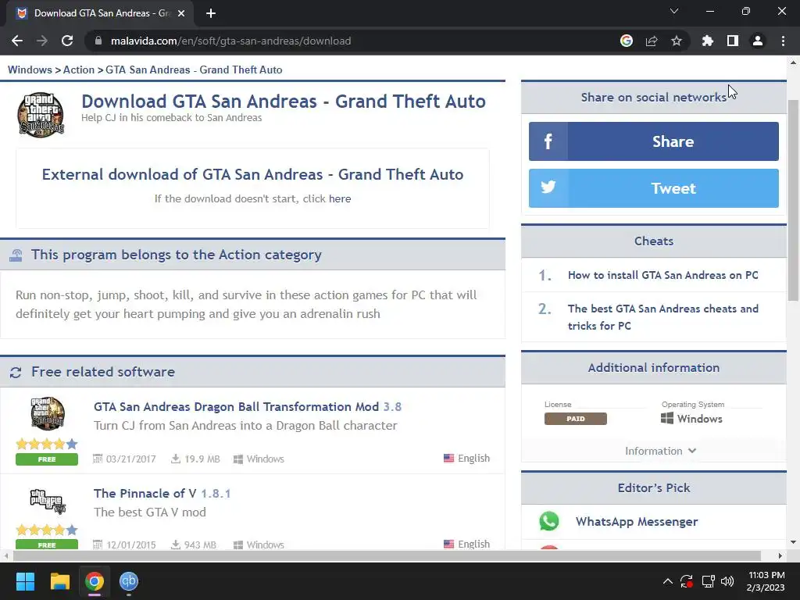800x600 pixels.
Task: Click The Pinnacle of V thumbnail
Action: click(48, 501)
